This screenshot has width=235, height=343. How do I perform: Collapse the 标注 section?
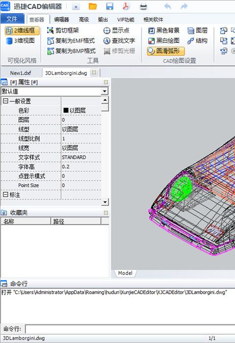[x=5, y=195]
